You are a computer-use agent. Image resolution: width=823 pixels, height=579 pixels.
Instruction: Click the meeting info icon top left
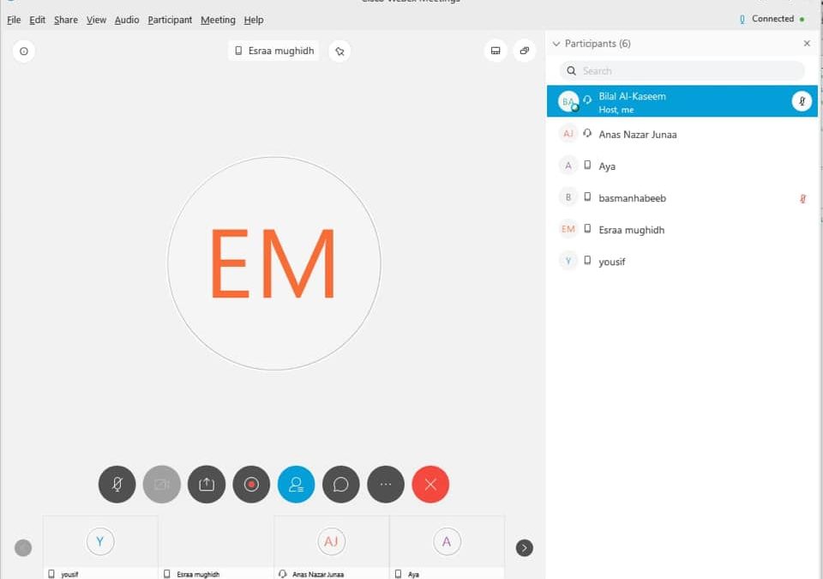click(x=23, y=51)
